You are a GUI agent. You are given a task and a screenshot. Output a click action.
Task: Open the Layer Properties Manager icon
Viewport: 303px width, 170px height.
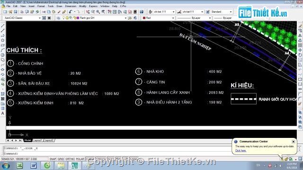tap(58, 18)
